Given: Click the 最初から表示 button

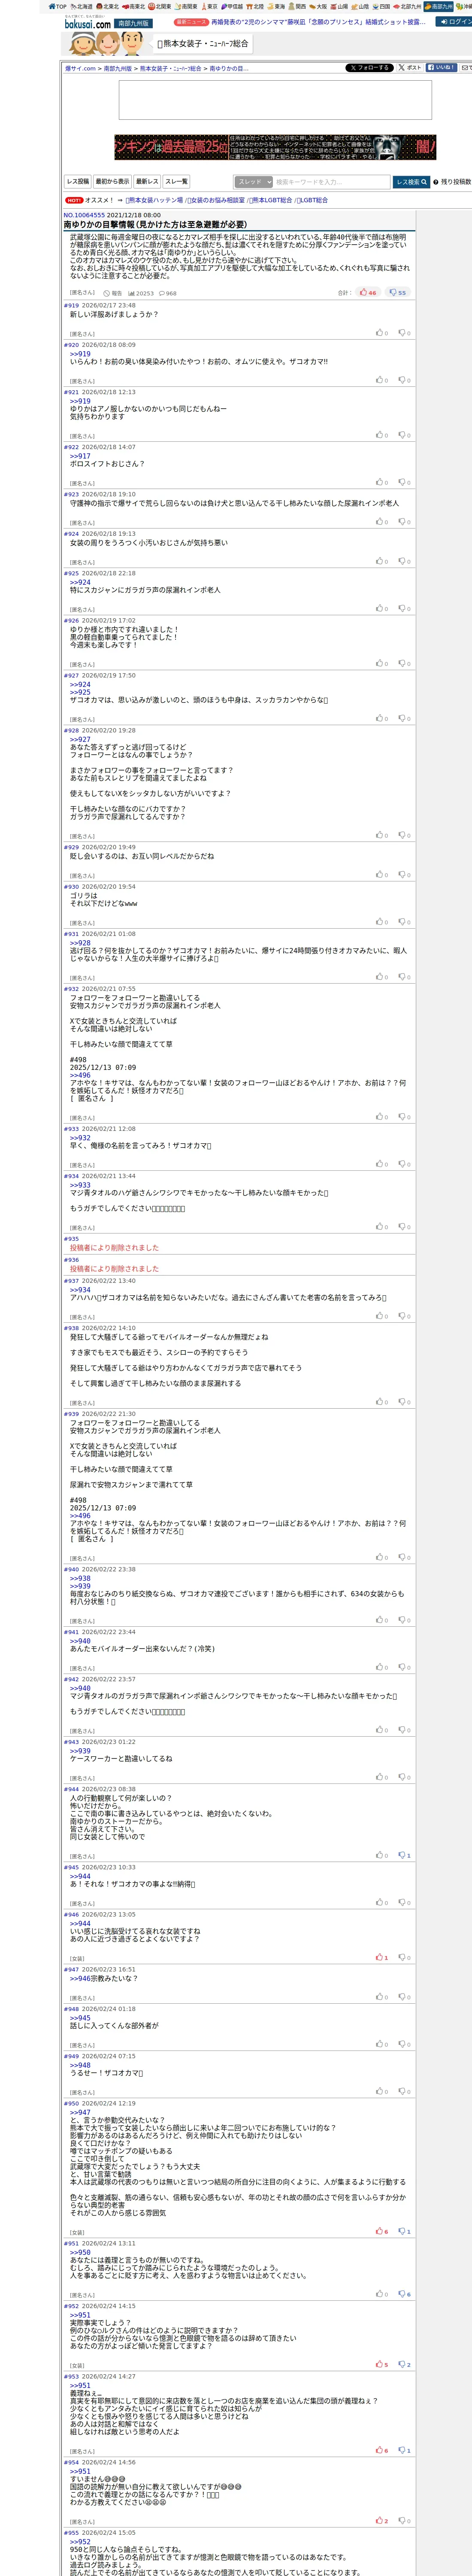Looking at the screenshot, I should click(112, 182).
